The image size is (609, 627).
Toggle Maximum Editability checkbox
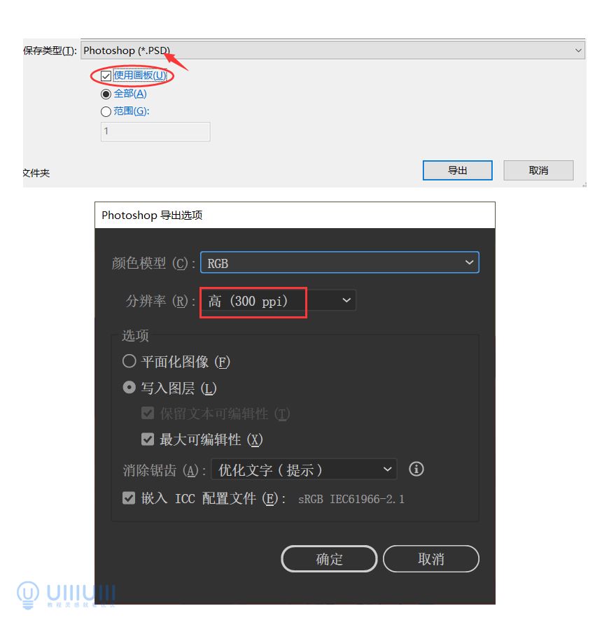point(148,439)
